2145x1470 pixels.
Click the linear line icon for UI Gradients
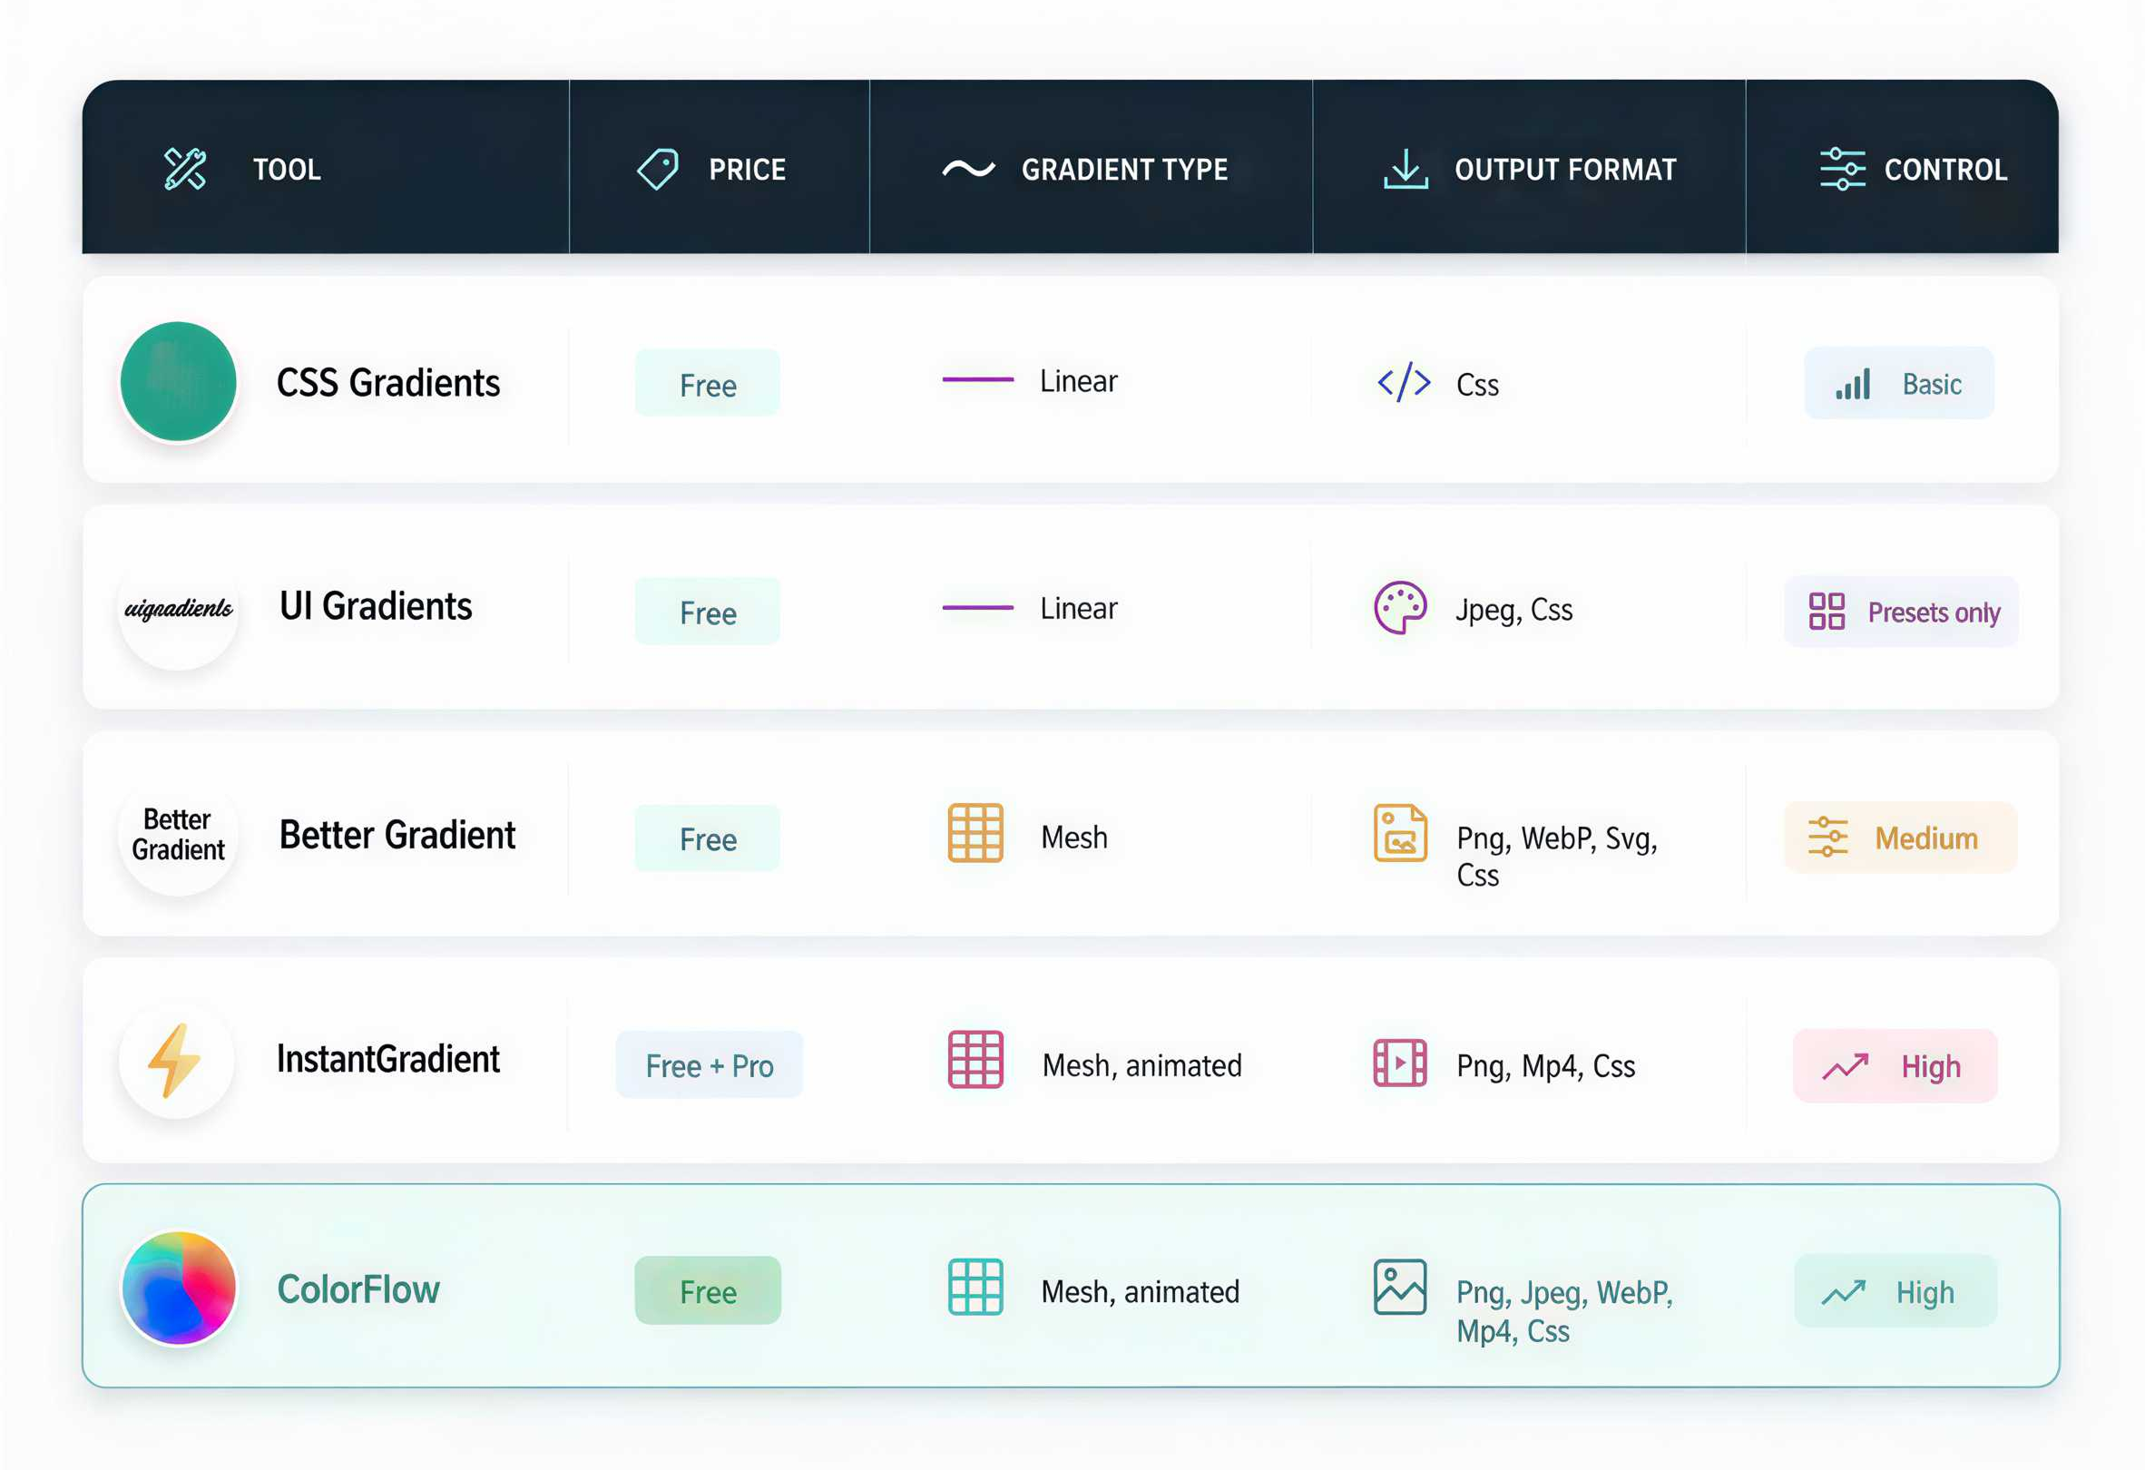point(977,607)
